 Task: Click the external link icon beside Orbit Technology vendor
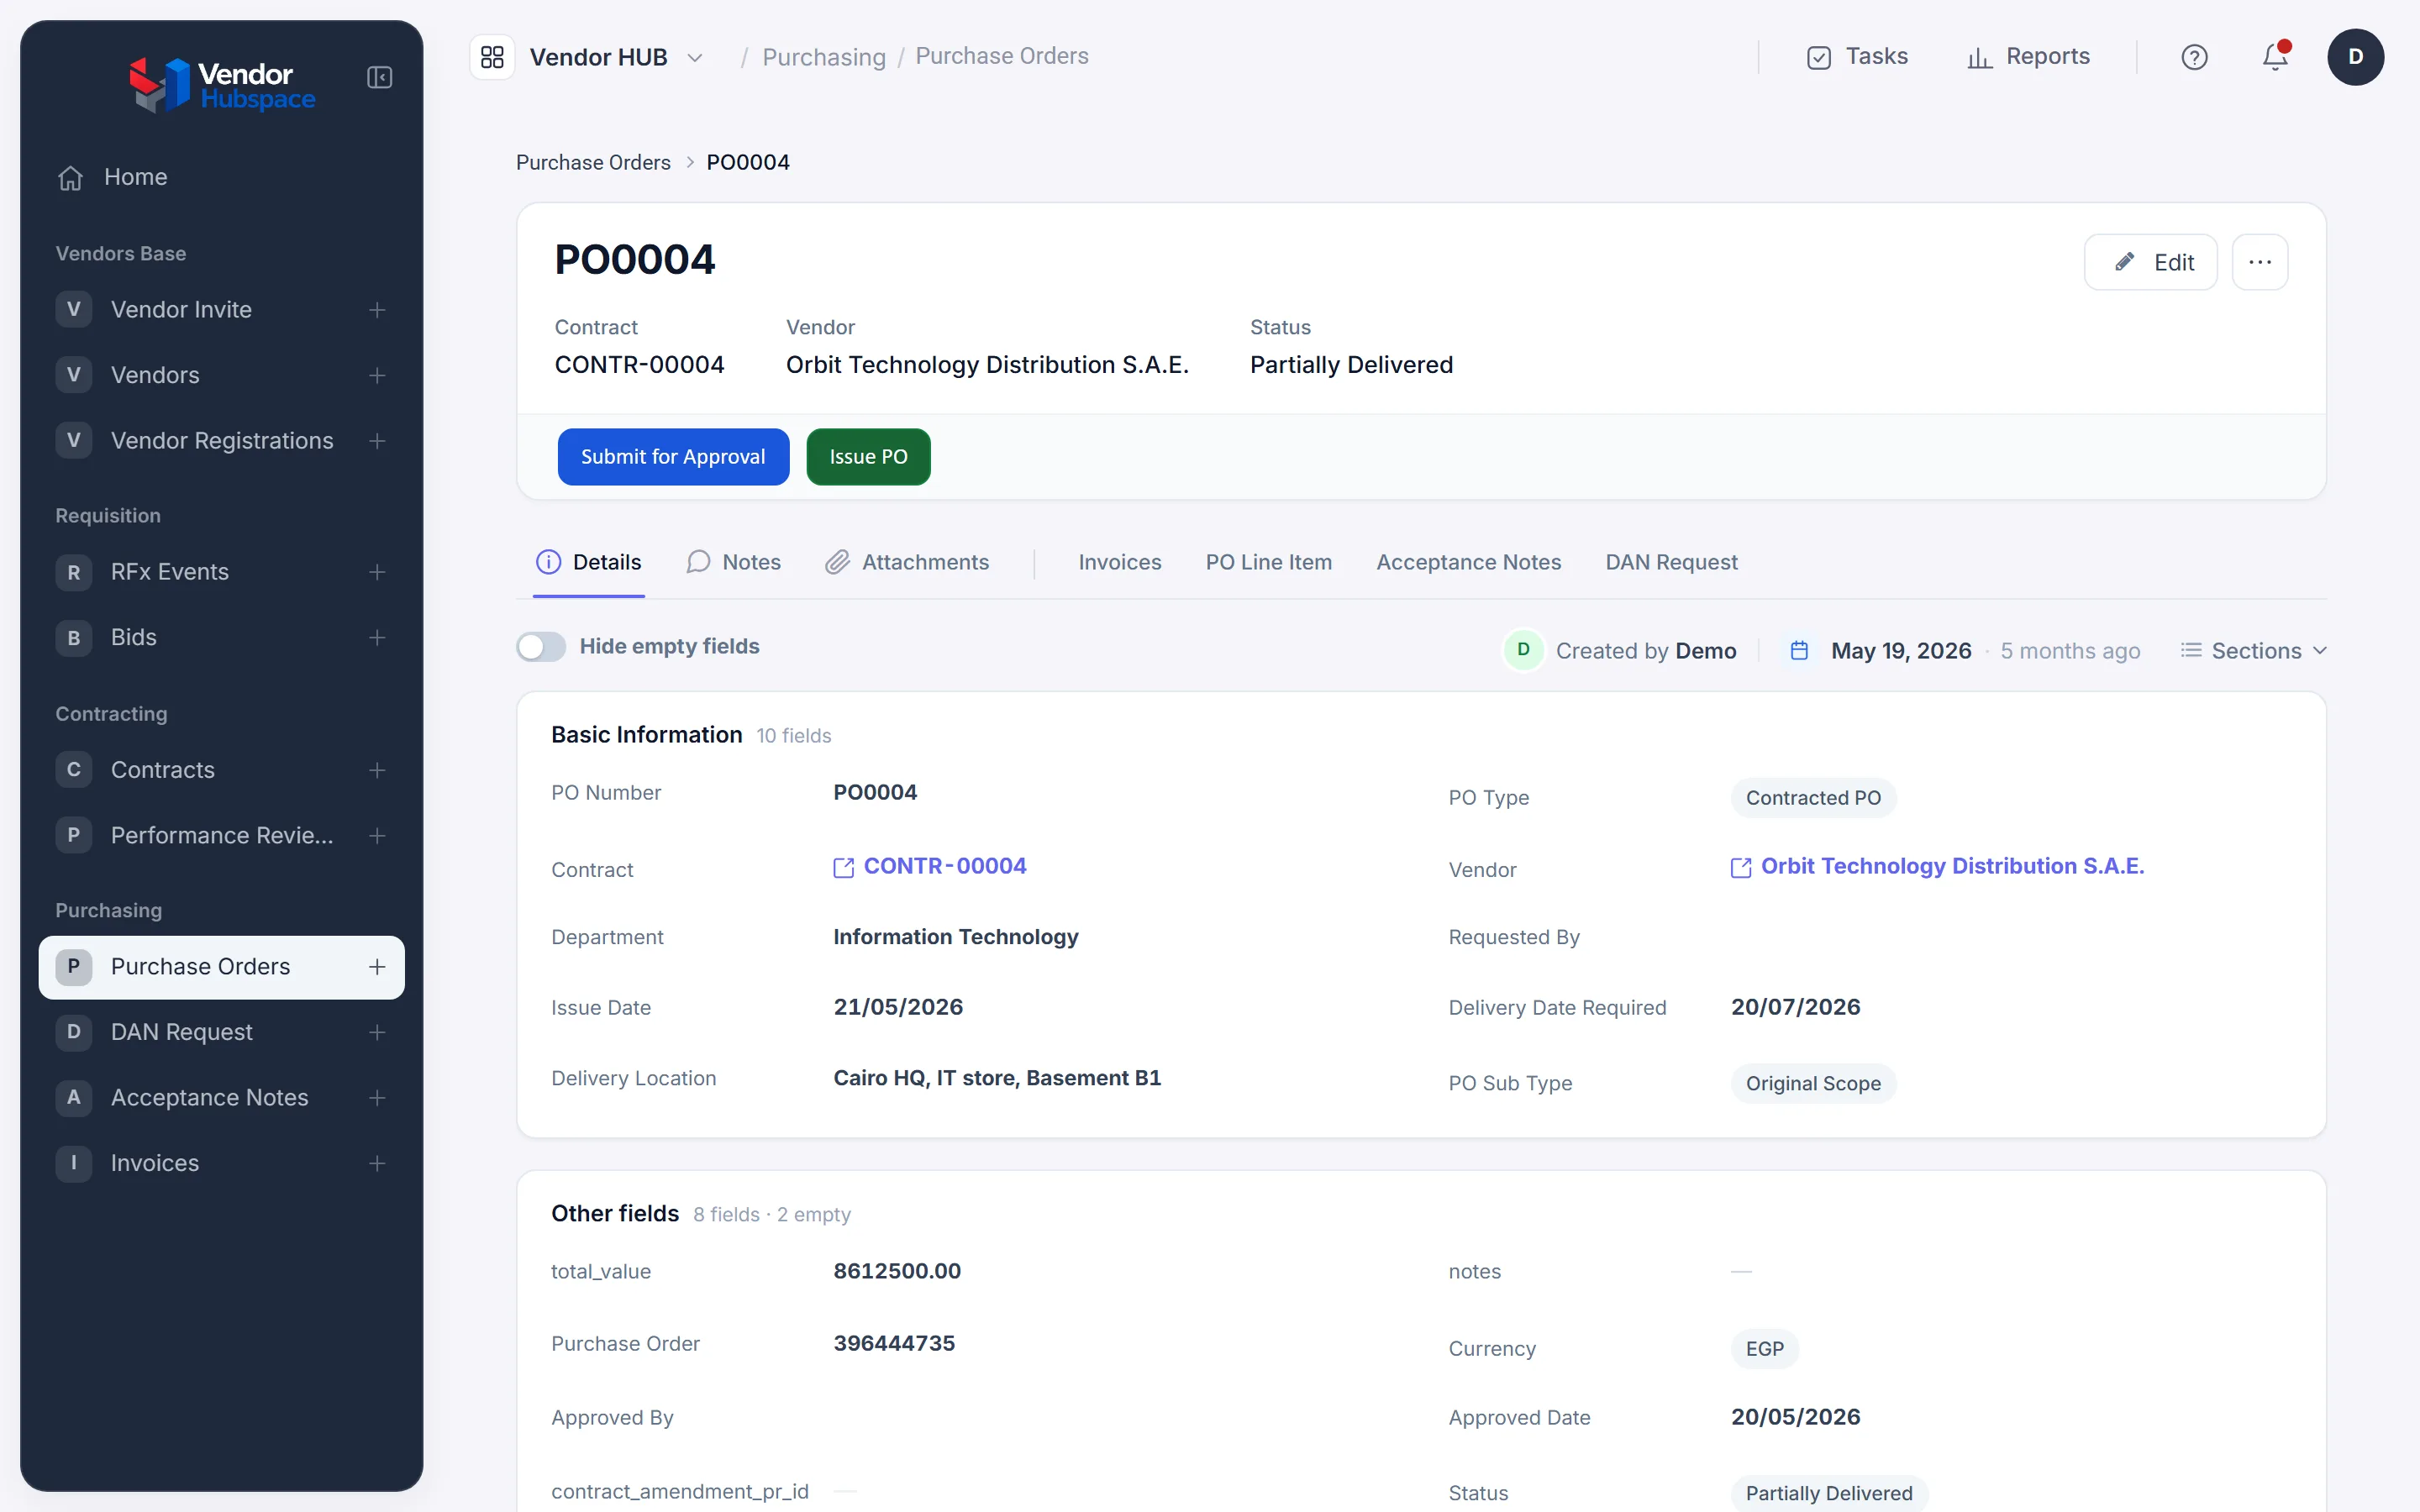(x=1740, y=867)
